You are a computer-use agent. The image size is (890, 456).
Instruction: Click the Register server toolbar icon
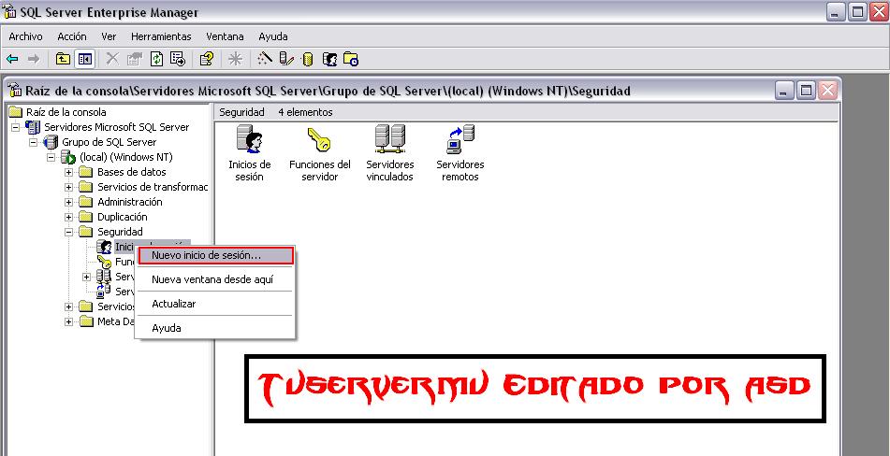coord(286,59)
